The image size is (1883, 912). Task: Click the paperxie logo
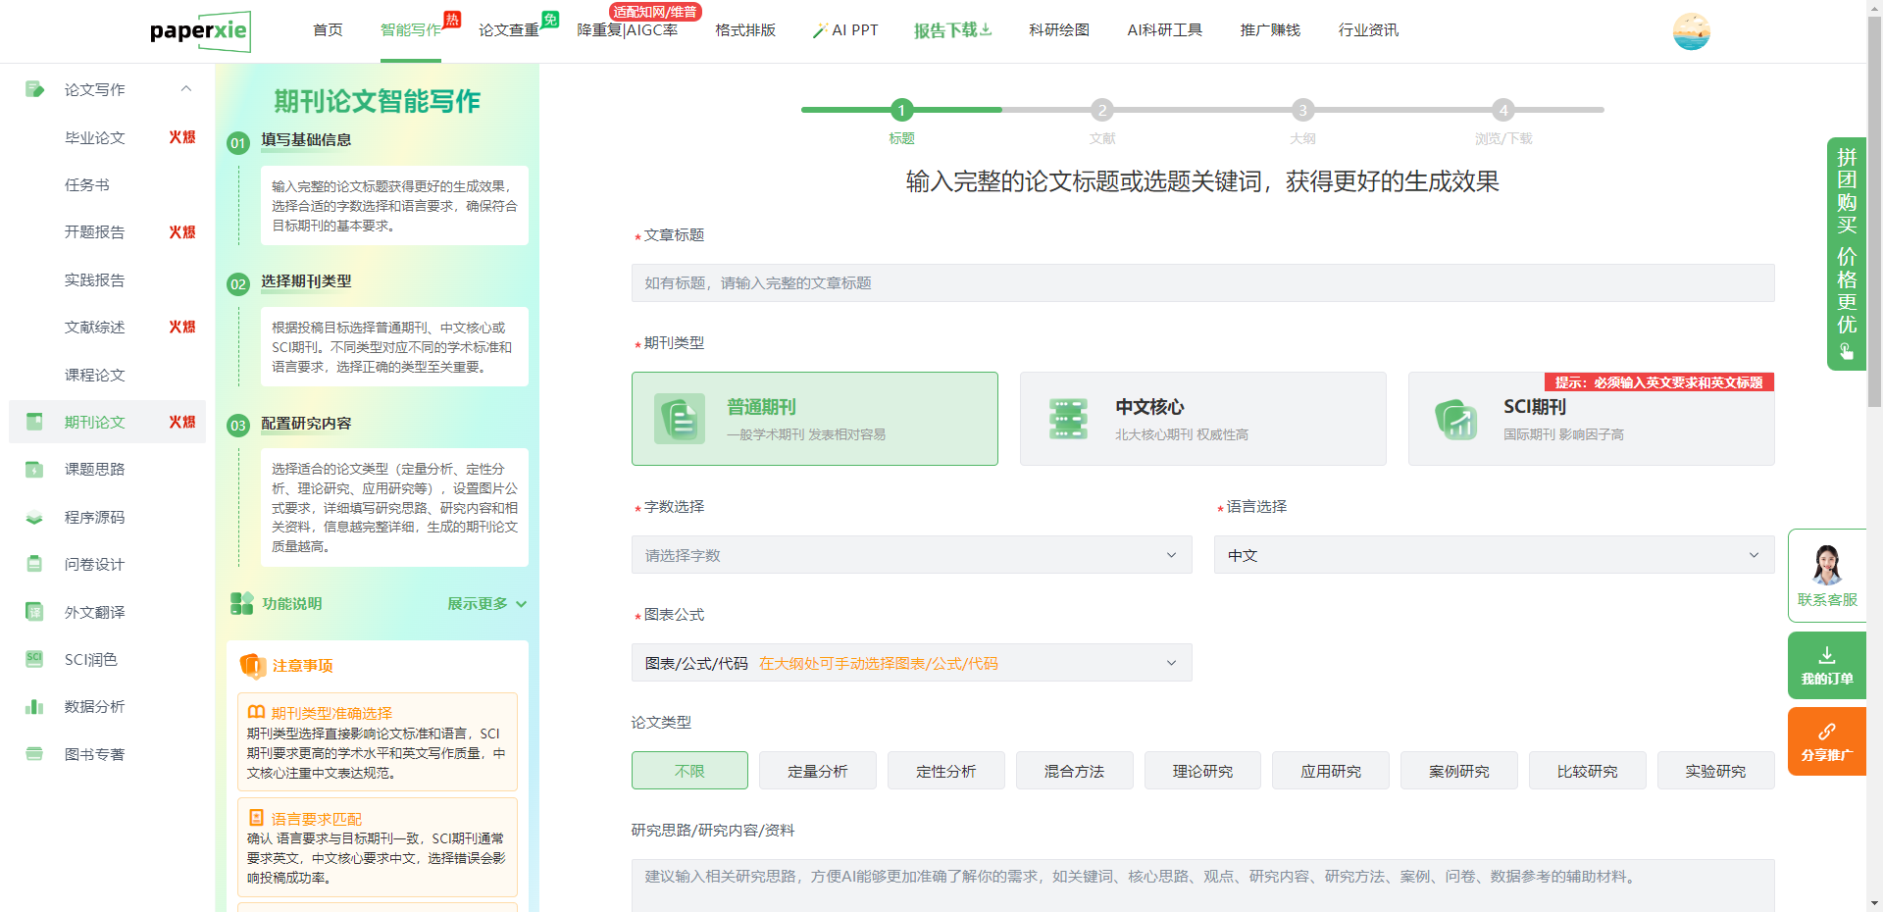click(200, 31)
